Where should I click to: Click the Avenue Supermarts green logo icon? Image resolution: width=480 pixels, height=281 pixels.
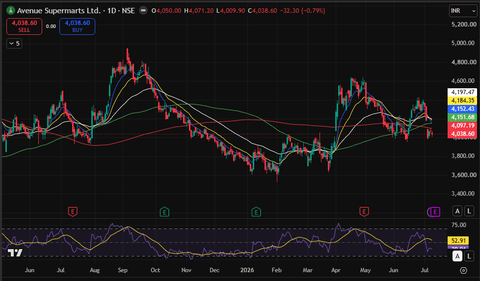[11, 11]
